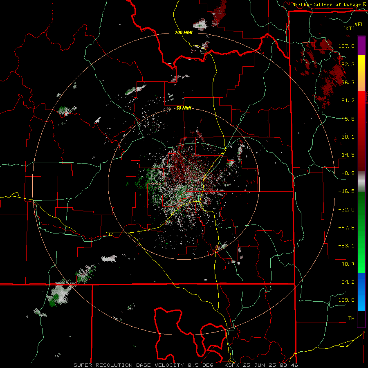
Task: Click the Super-Resolution Base Velocity caption
Action: [x=186, y=365]
